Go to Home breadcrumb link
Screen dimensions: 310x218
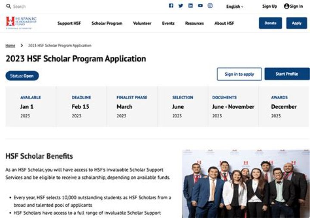coord(10,46)
